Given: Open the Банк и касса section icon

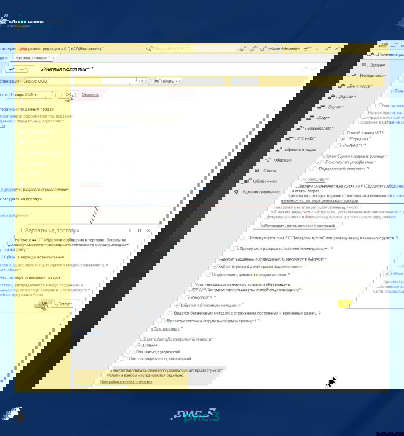Looking at the screenshot, I should (x=342, y=86).
